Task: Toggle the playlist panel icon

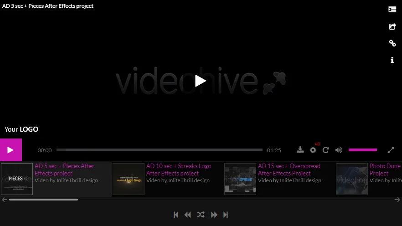Action: pyautogui.click(x=392, y=10)
